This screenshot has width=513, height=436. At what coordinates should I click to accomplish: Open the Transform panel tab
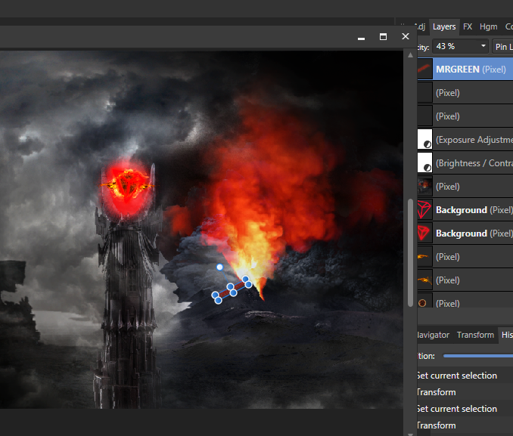[x=475, y=335]
